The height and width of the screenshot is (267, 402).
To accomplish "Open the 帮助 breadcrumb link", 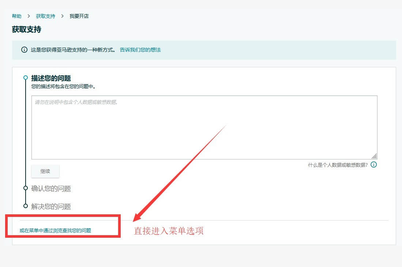I will 16,16.
